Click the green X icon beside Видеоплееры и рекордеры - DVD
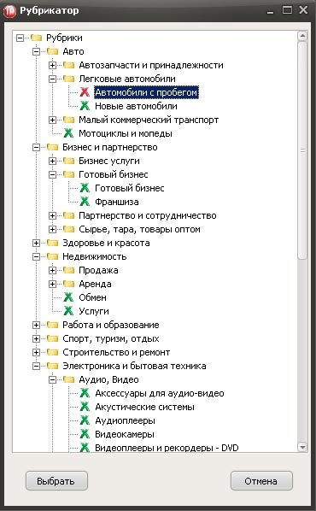Screen dimensions: 316x511 pos(85,448)
